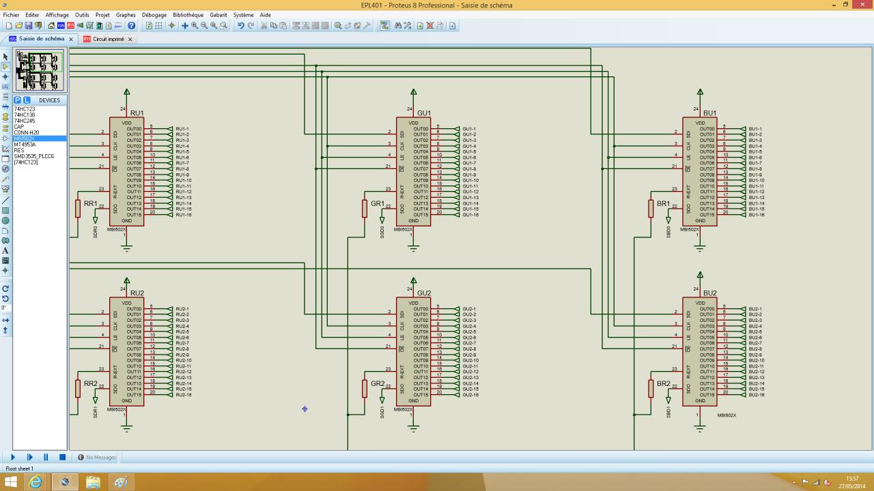Screen dimensions: 874x491
Task: Click the Rotate clockwise icon
Action: click(x=5, y=288)
